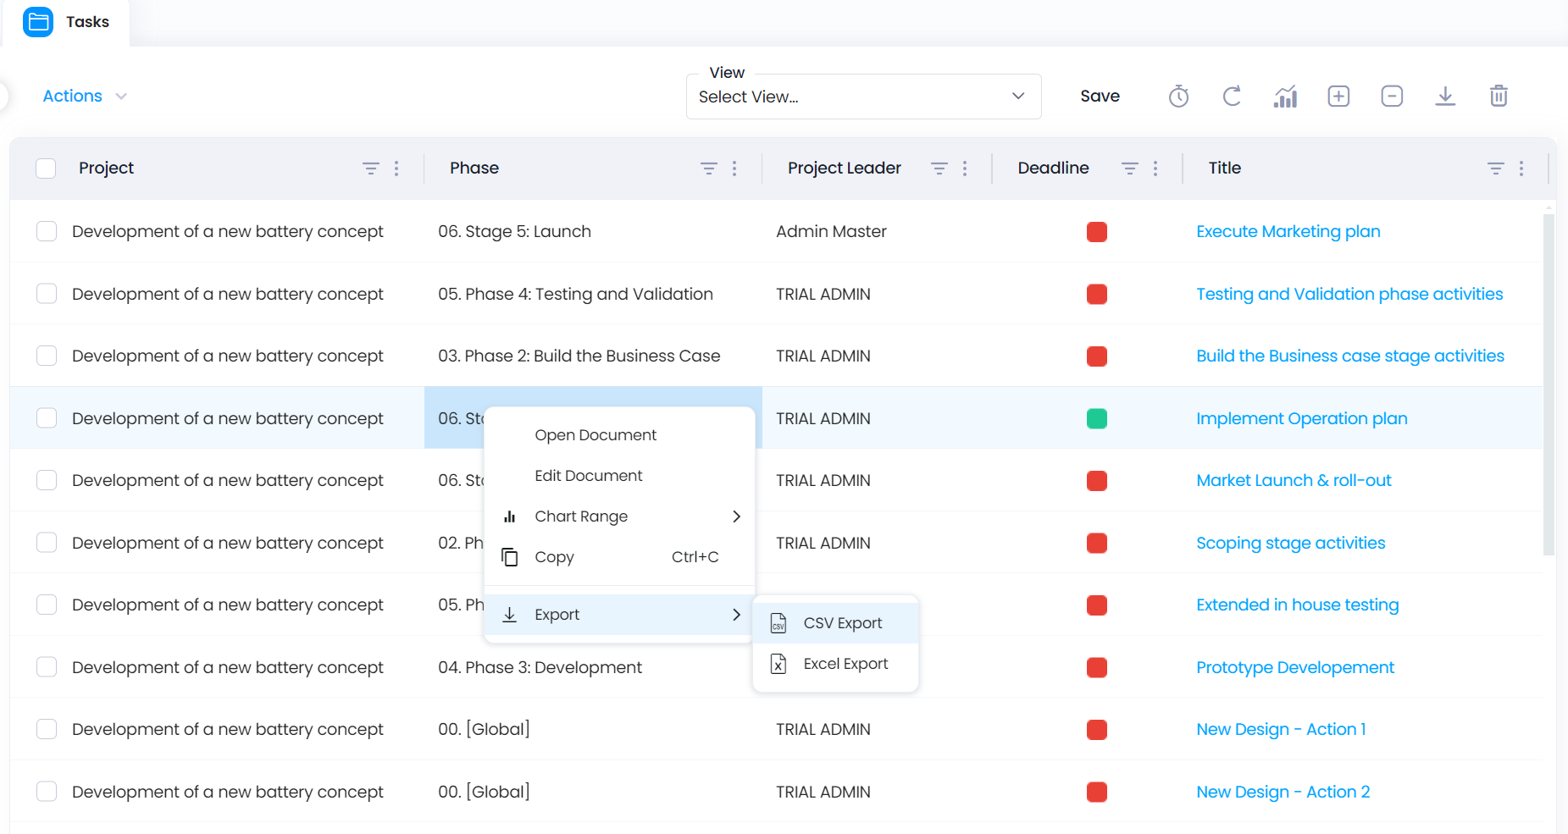
Task: Refresh the task list
Action: point(1232,97)
